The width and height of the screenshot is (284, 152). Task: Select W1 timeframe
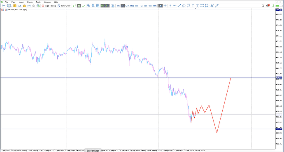pyautogui.click(x=150, y=6)
